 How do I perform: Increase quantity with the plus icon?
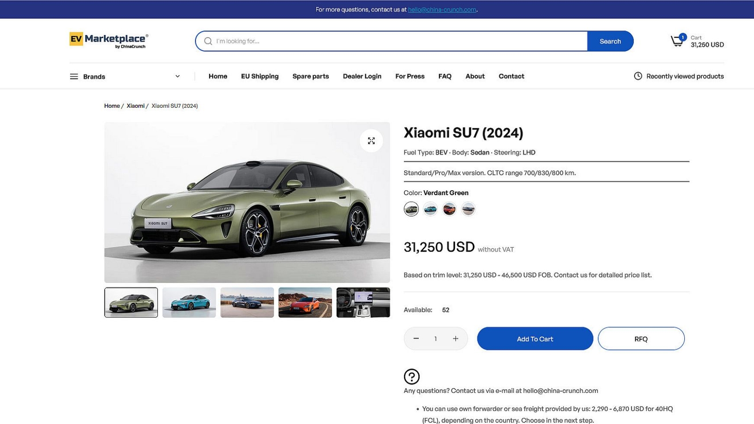(x=456, y=338)
